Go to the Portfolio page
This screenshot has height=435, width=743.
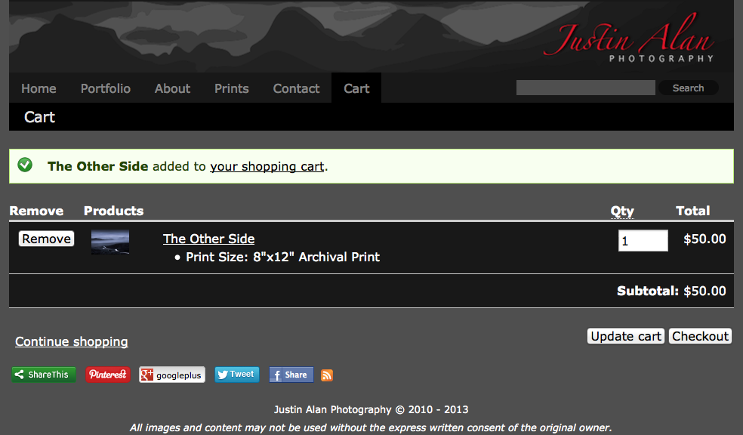[106, 88]
